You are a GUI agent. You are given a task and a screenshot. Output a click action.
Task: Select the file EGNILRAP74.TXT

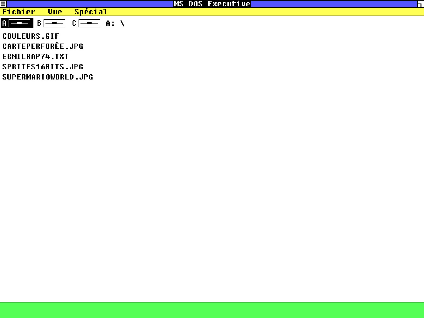(x=36, y=57)
